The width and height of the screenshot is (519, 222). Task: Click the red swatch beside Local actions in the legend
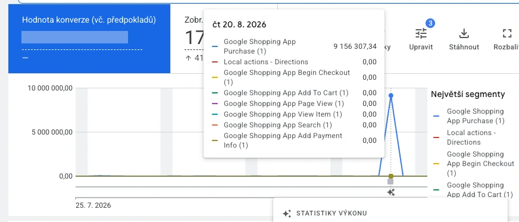pos(436,137)
